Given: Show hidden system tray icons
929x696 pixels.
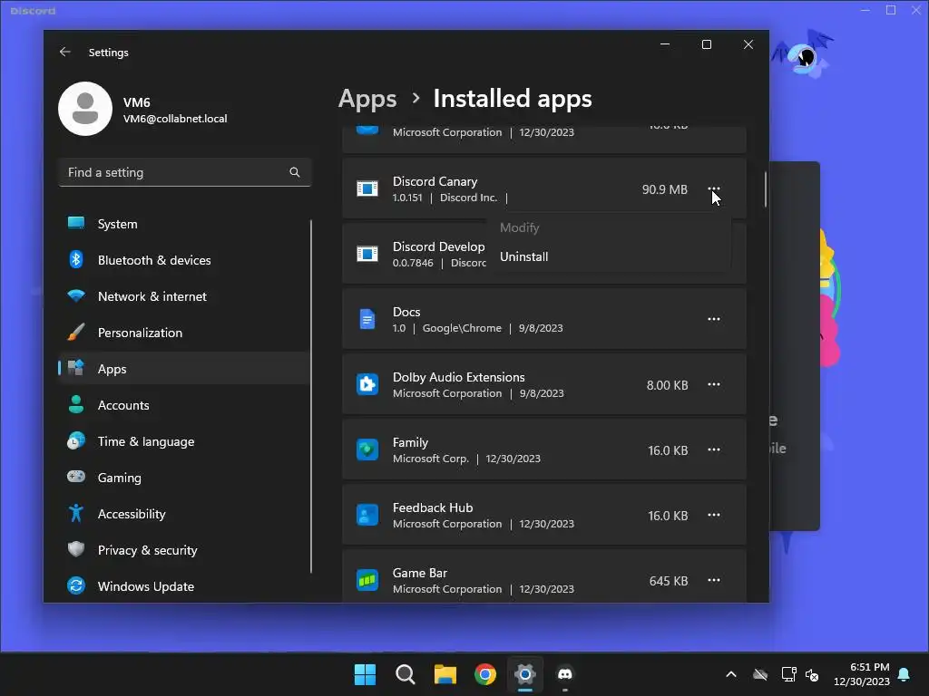Looking at the screenshot, I should point(731,674).
